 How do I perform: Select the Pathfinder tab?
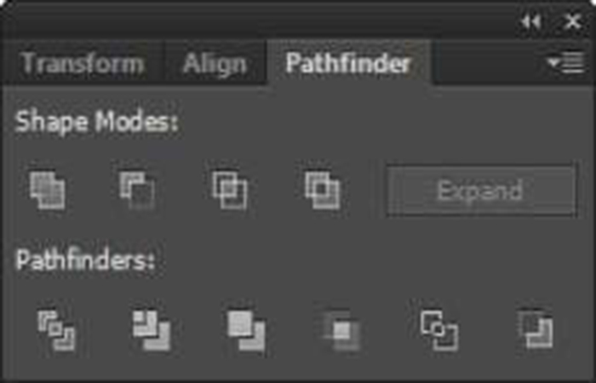pos(348,63)
